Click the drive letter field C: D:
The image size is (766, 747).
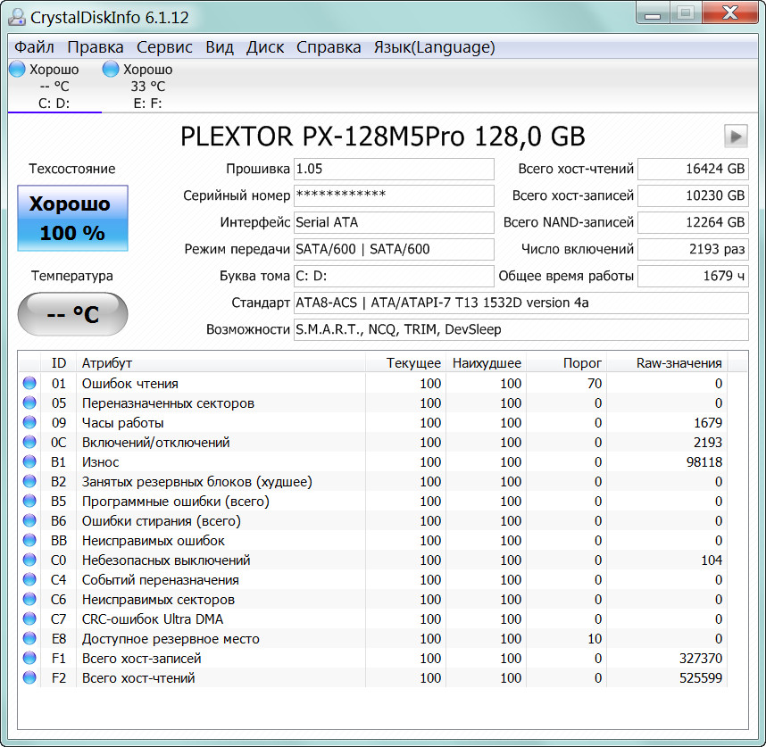pyautogui.click(x=394, y=276)
